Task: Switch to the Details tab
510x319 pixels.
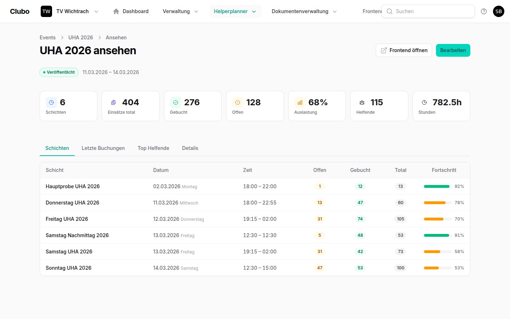Action: click(190, 148)
